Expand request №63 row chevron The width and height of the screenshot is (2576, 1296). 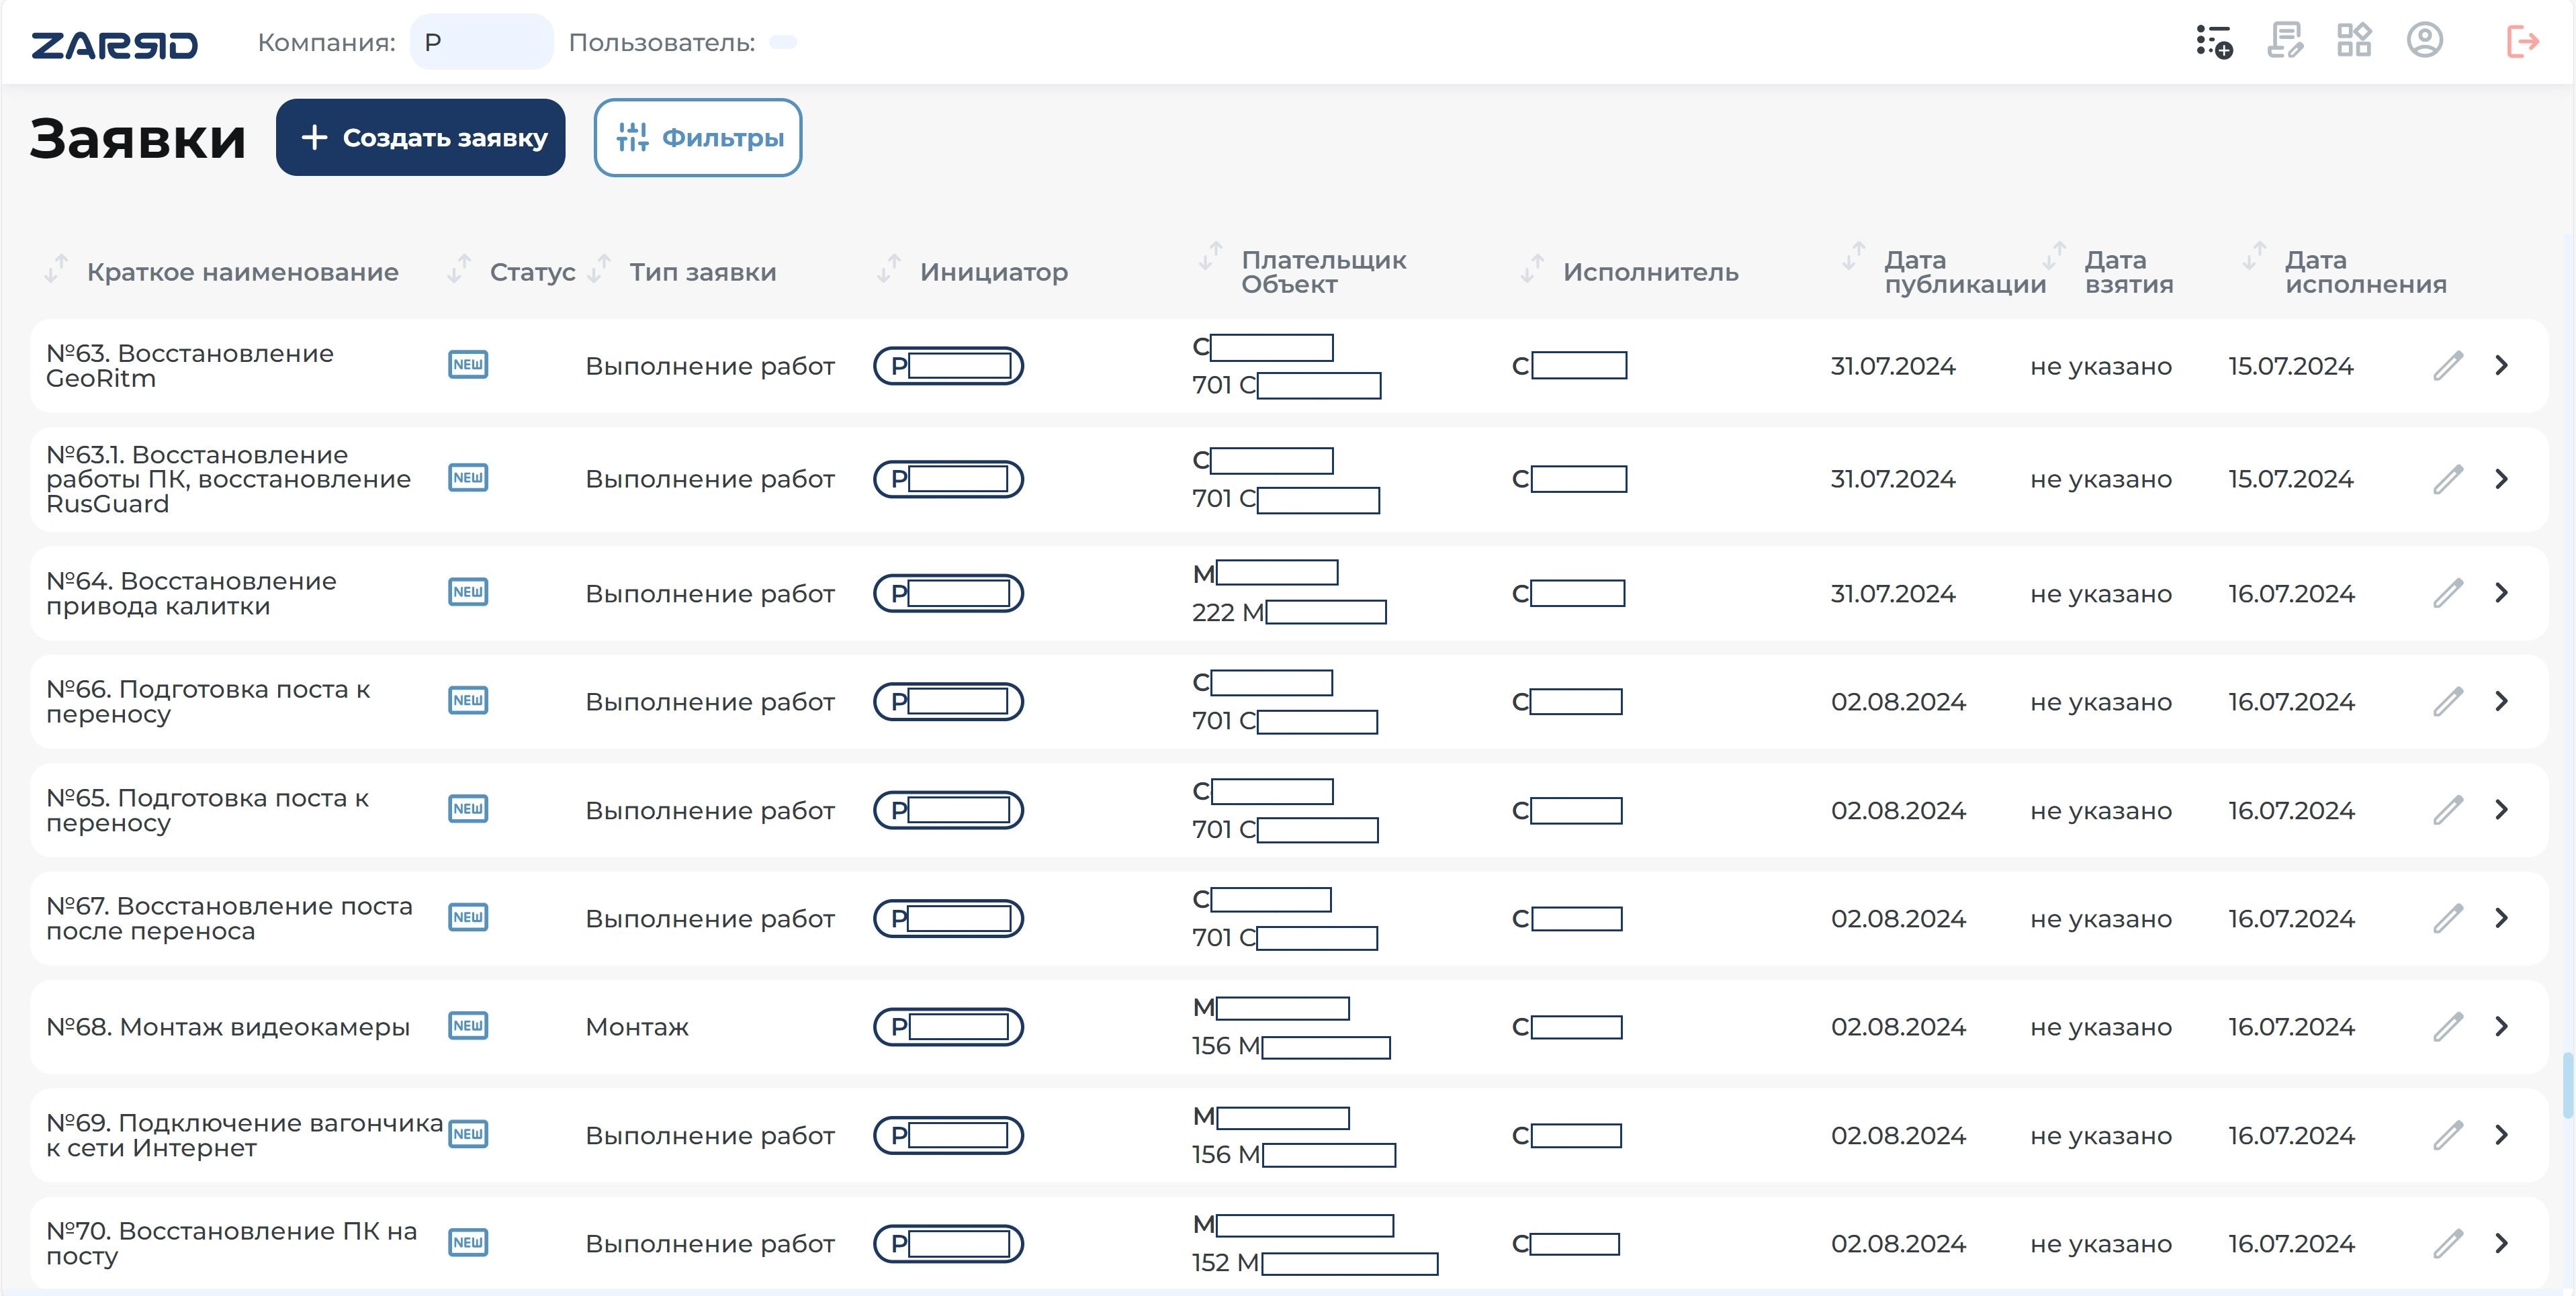(x=2501, y=366)
